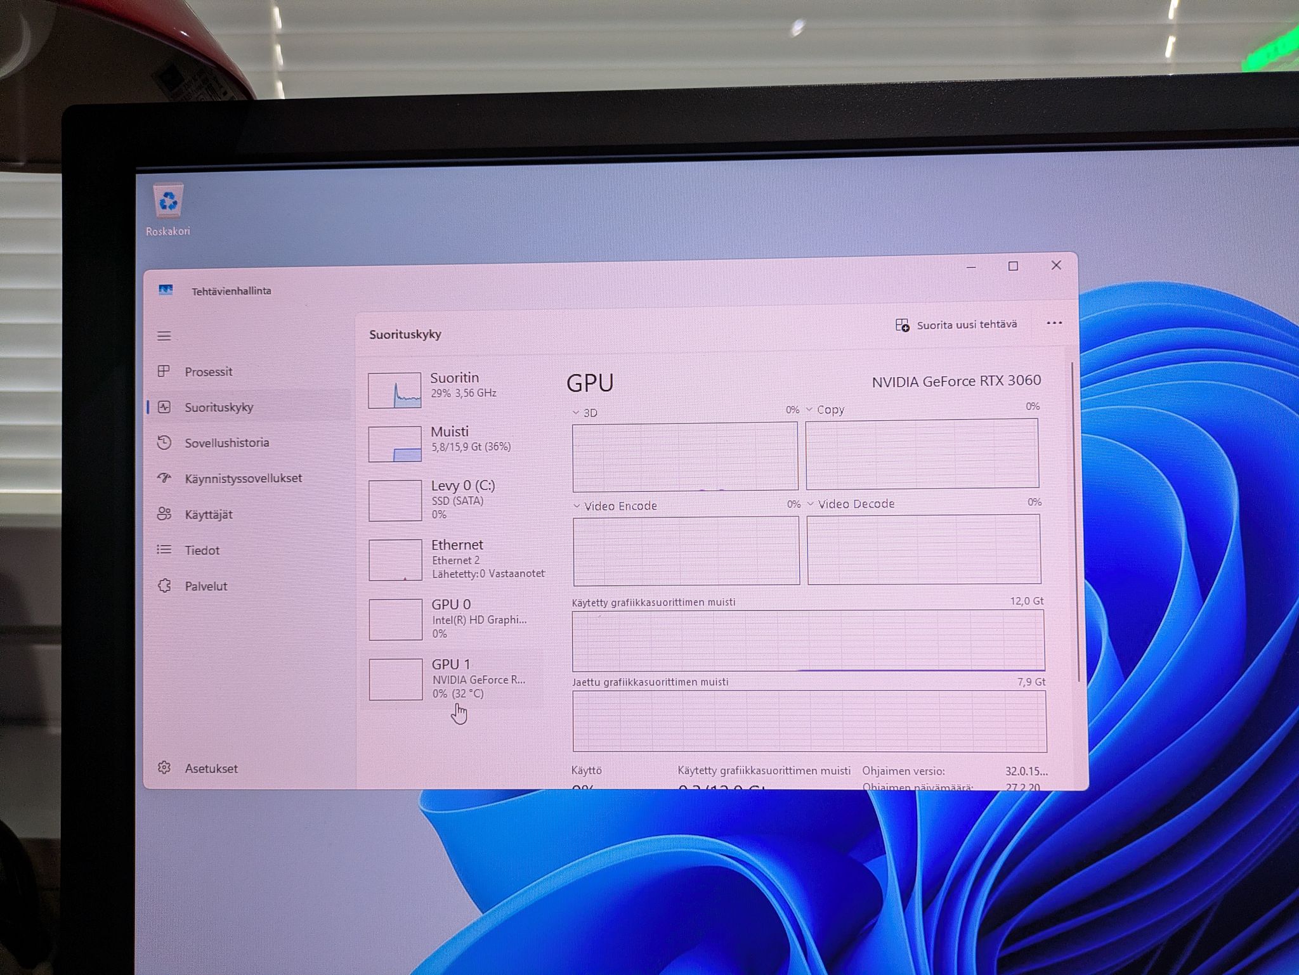1299x975 pixels.
Task: Select the Roskakori recycle bin desktop icon
Action: (168, 210)
